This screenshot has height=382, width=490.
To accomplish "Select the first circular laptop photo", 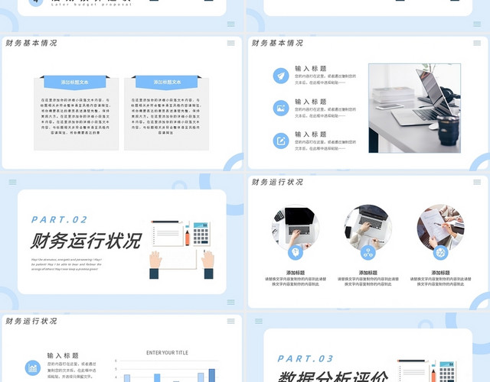I will tap(296, 228).
